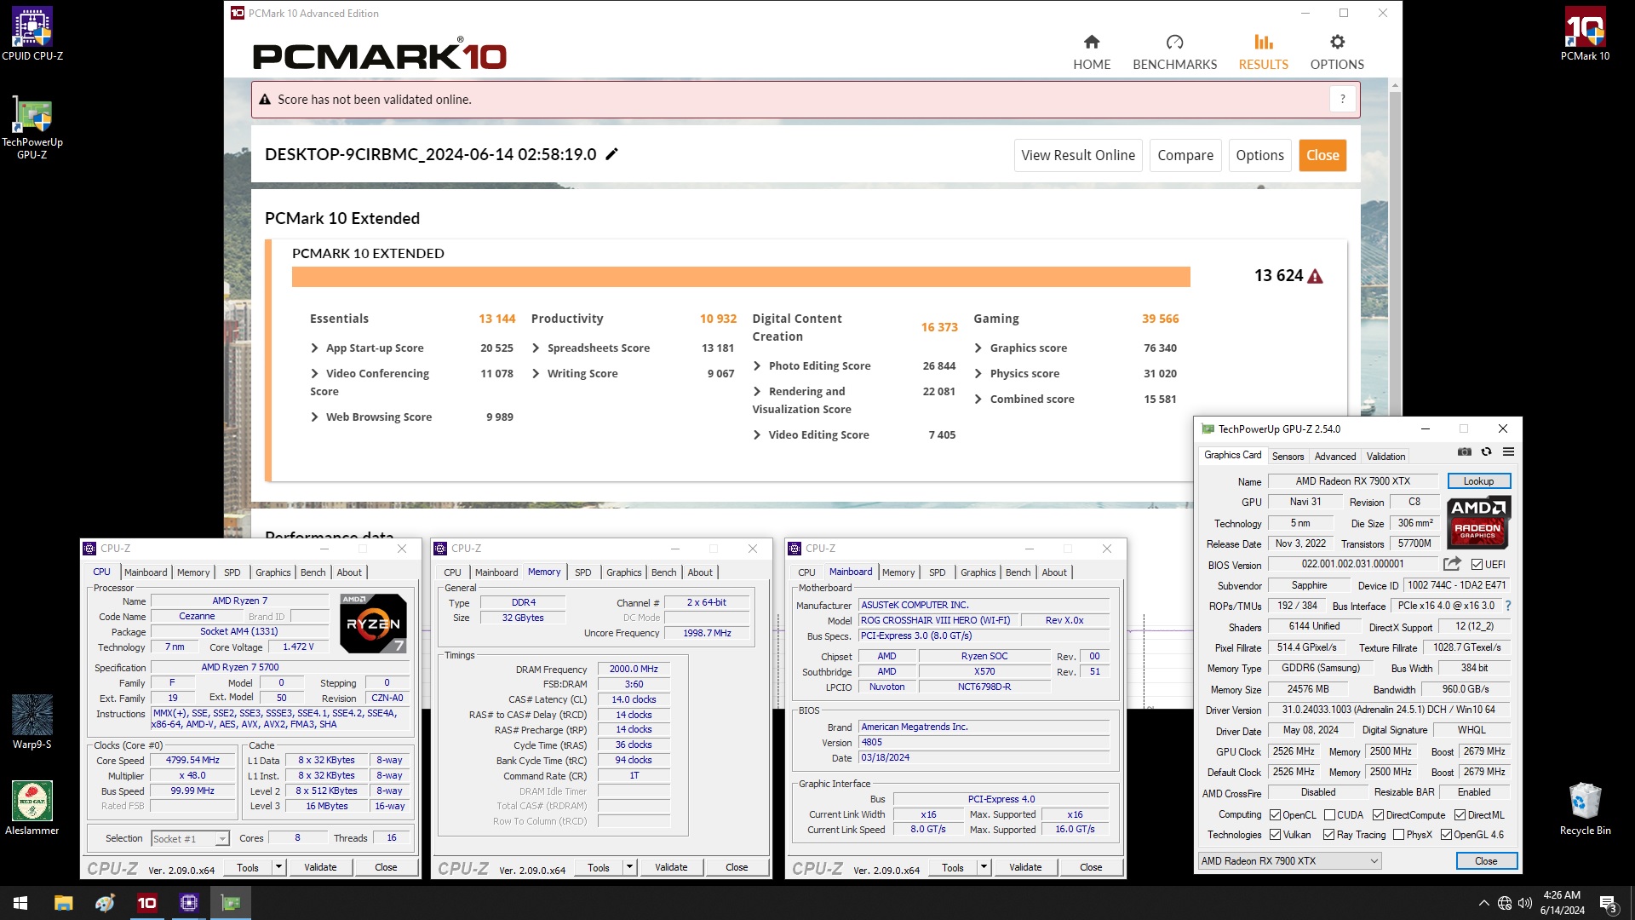Open the Bench tab in the CPU-Z CPU window
This screenshot has height=920, width=1635.
coord(313,572)
